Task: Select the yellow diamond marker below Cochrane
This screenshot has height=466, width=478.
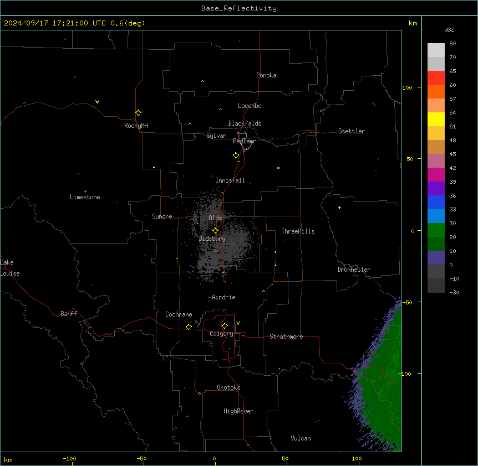Action: pyautogui.click(x=189, y=327)
